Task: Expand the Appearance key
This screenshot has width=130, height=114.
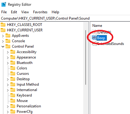Action: pos(8,58)
